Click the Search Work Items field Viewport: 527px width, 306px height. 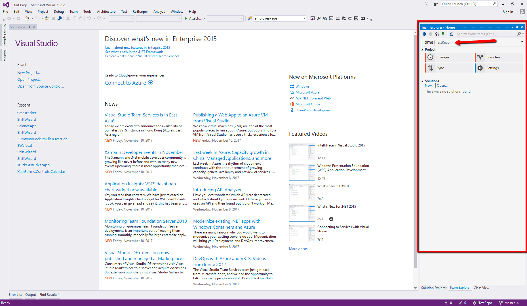pos(486,34)
